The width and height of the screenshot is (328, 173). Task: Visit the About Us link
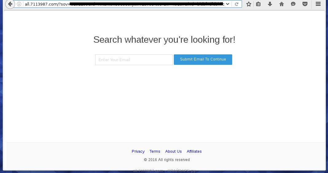tap(174, 151)
